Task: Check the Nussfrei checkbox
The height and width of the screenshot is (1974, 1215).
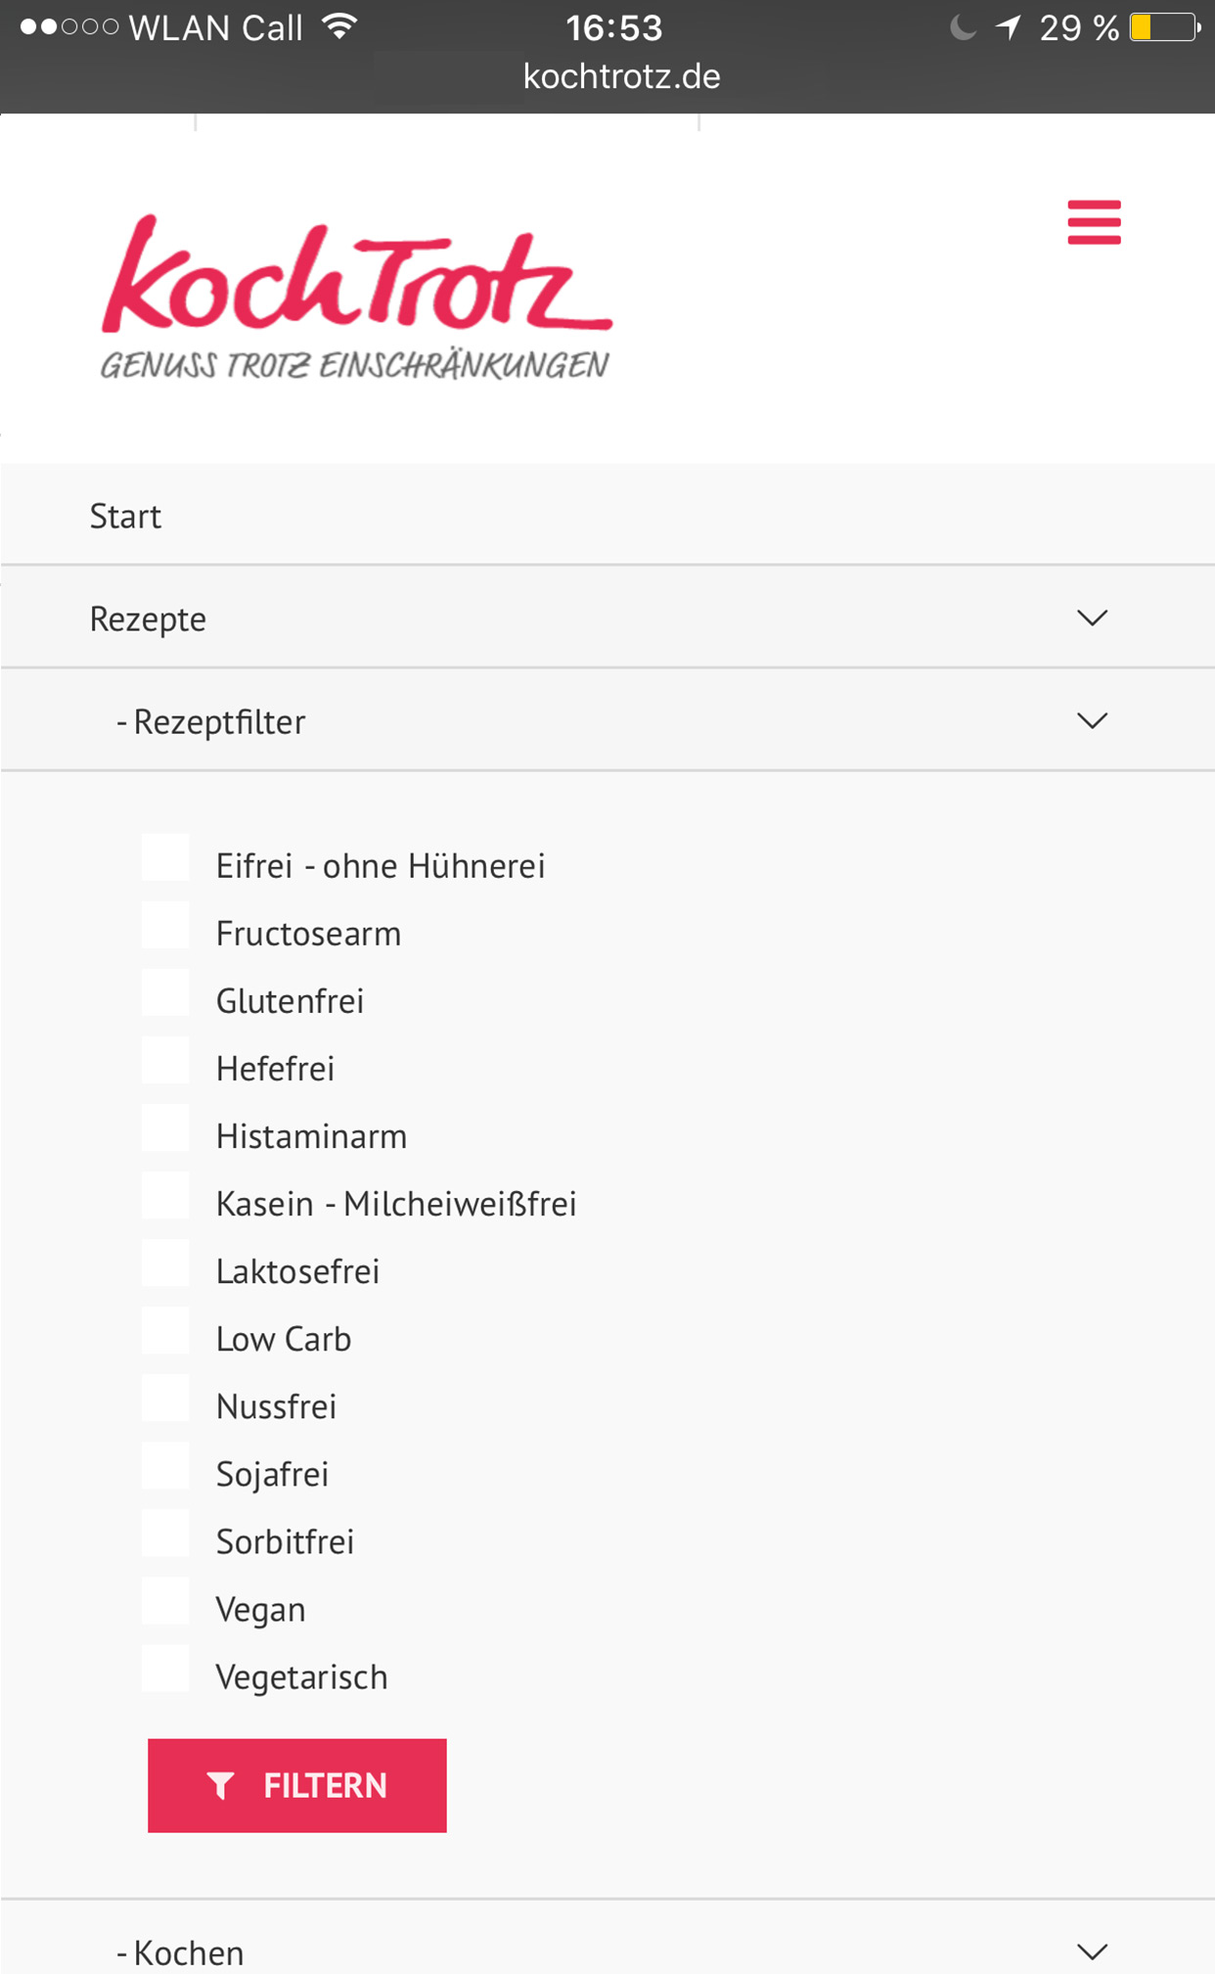Action: (165, 1399)
